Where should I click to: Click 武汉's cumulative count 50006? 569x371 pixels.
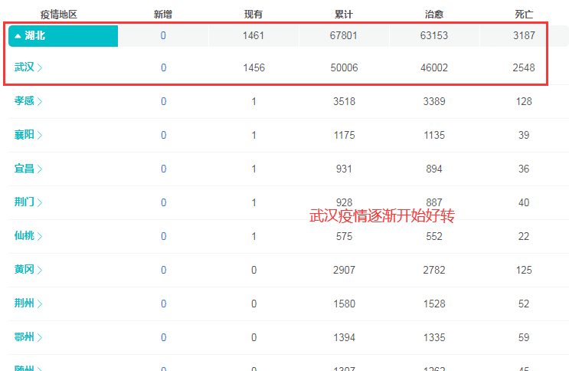coord(344,68)
